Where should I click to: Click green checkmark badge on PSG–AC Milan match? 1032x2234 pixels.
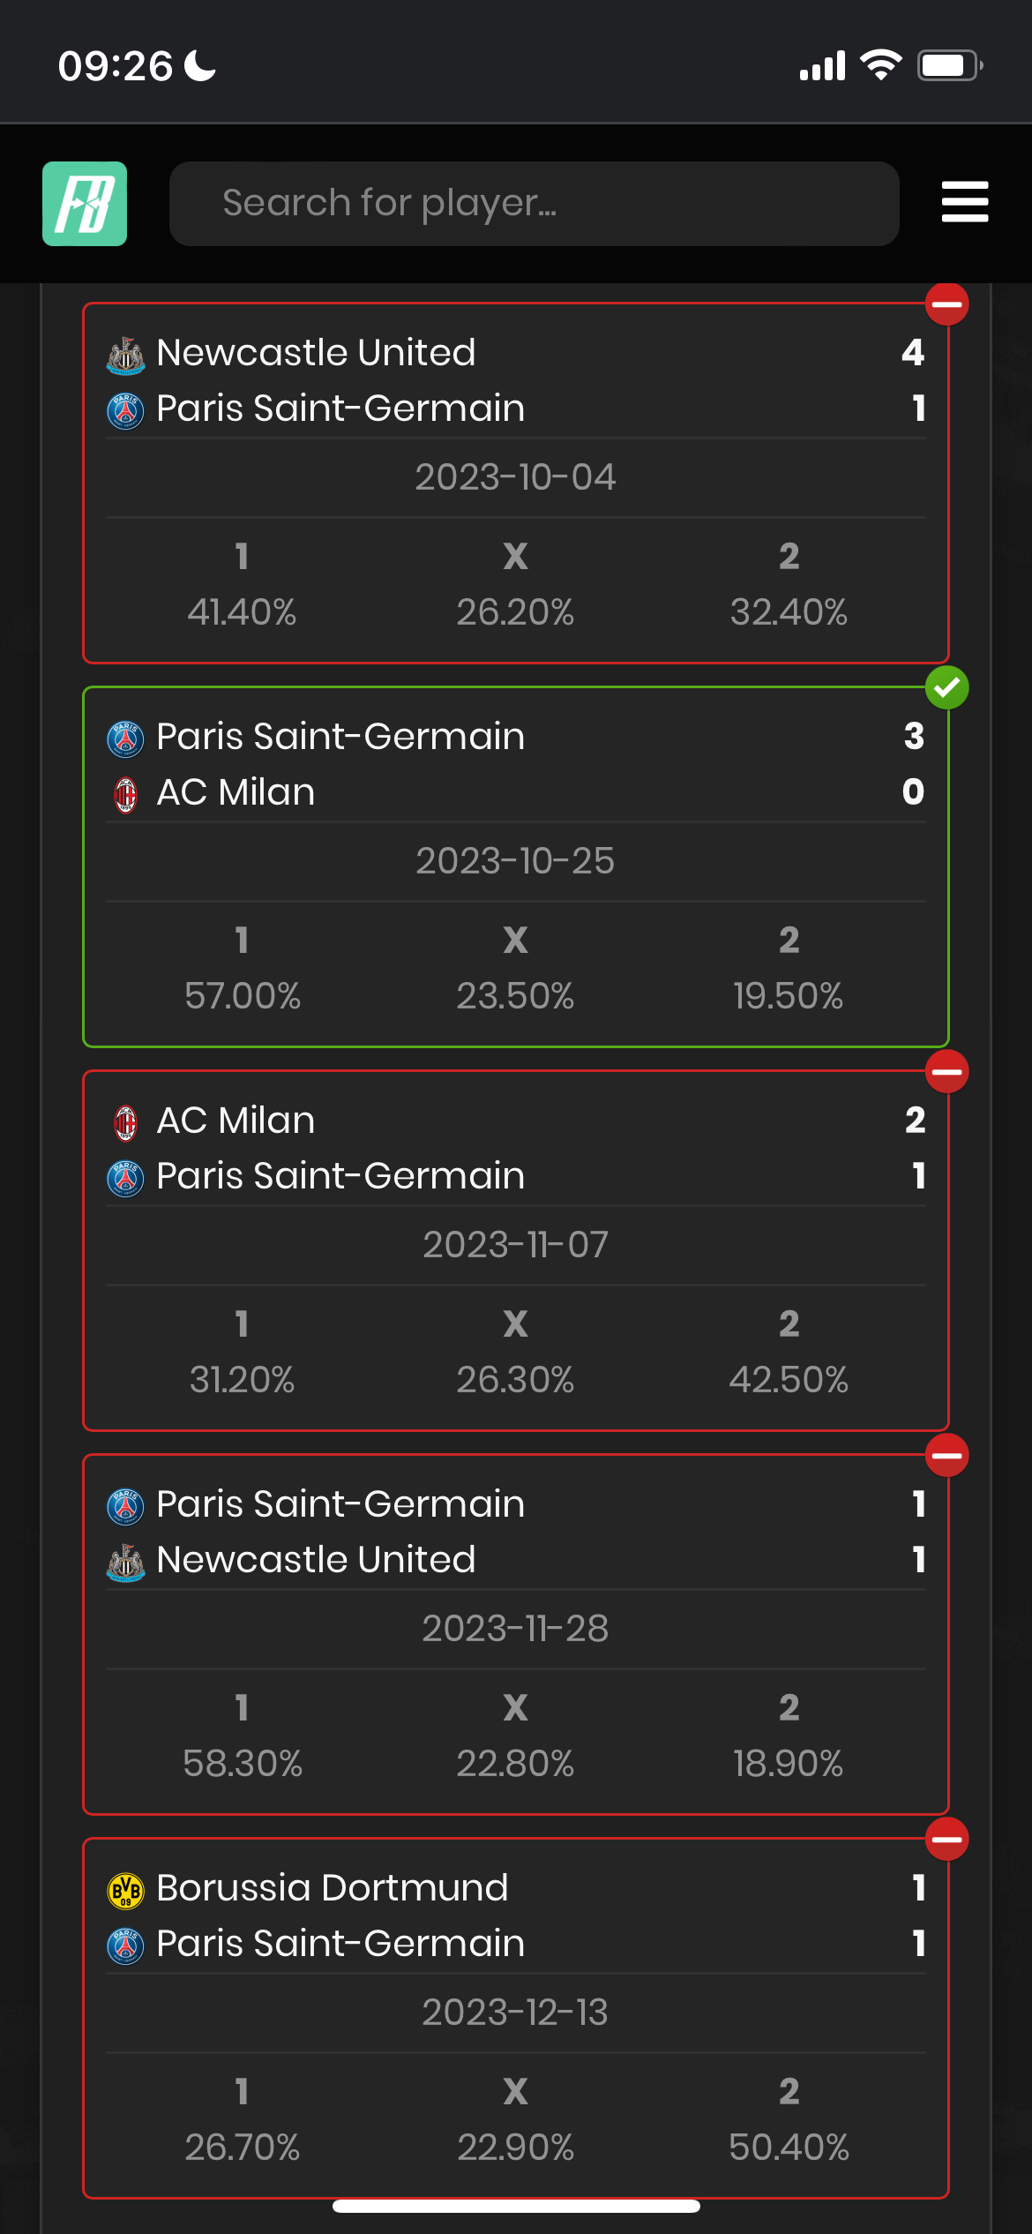point(946,687)
